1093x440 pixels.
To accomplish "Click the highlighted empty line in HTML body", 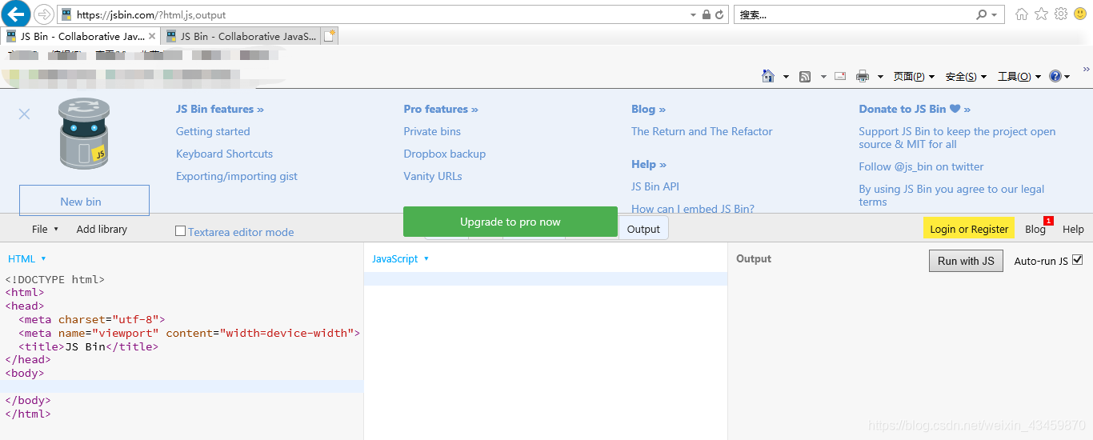I will tap(182, 386).
